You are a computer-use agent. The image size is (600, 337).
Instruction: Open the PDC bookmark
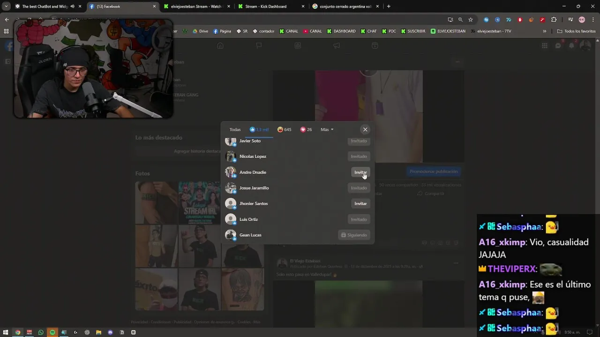coord(389,31)
